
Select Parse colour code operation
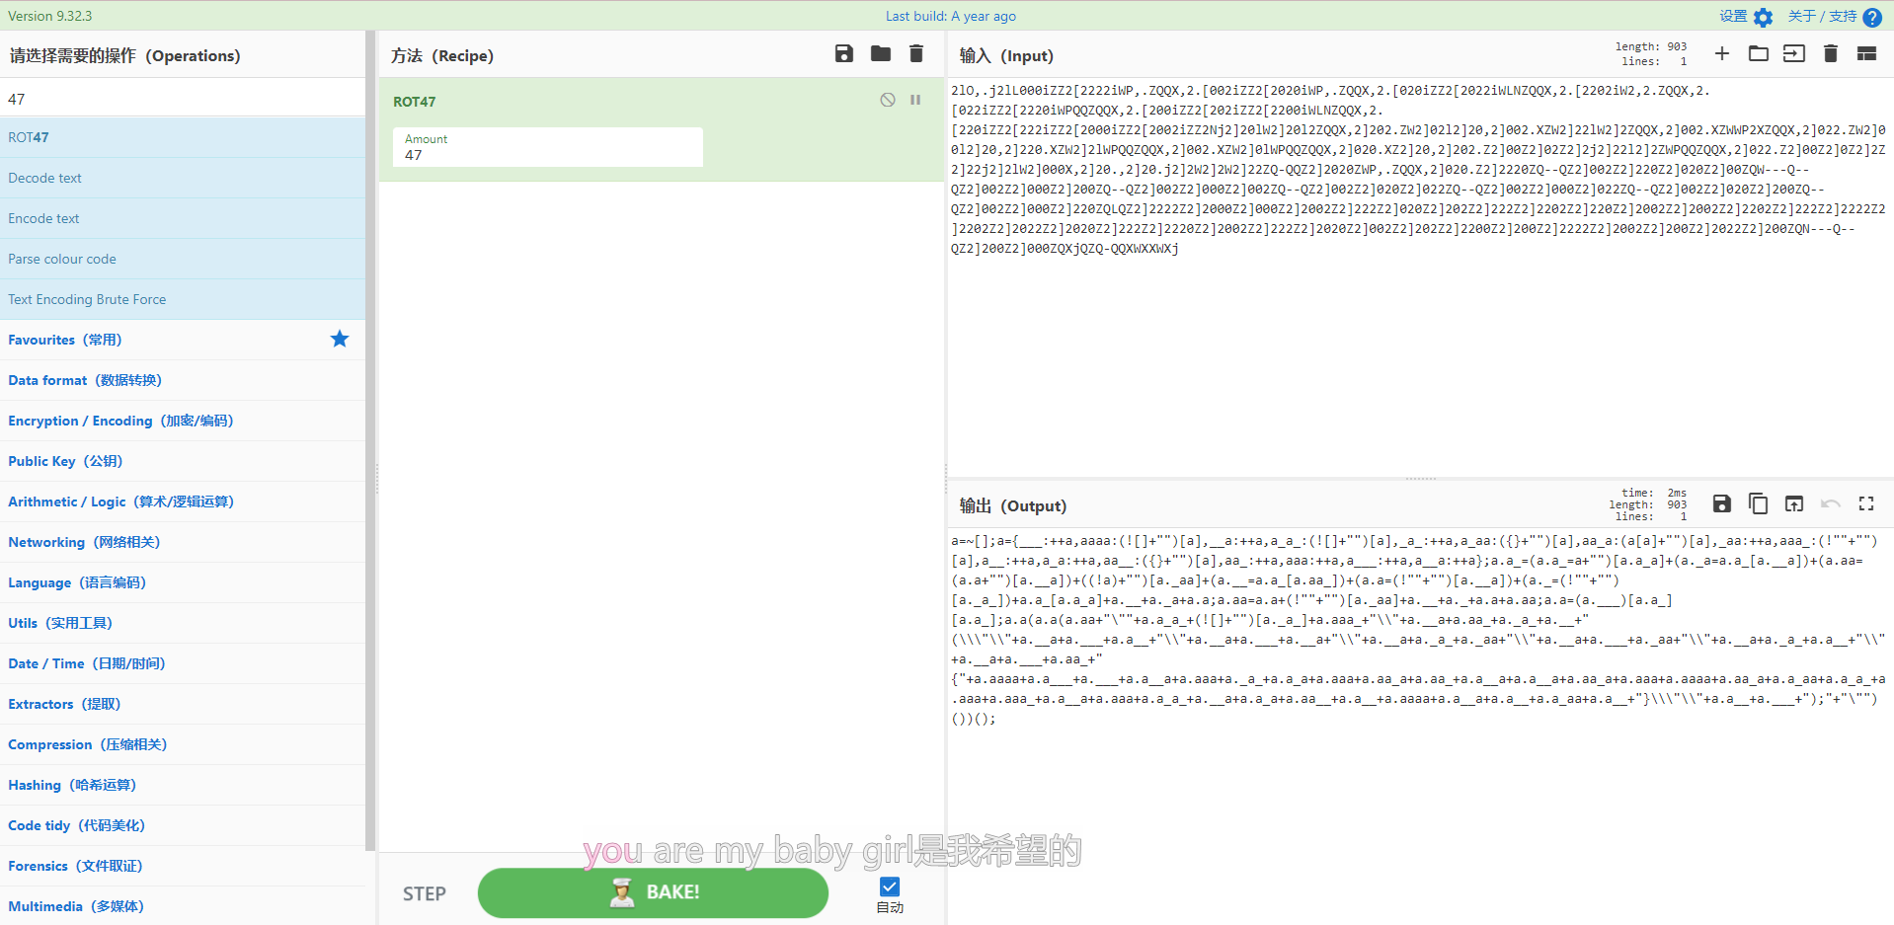(x=183, y=259)
